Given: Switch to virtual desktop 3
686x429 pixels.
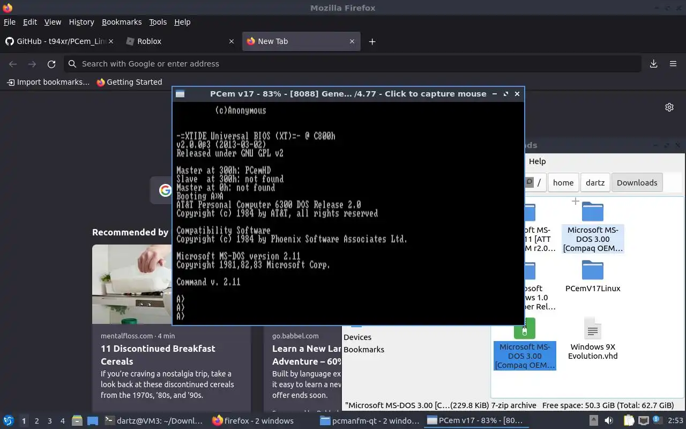Looking at the screenshot, I should pyautogui.click(x=50, y=421).
